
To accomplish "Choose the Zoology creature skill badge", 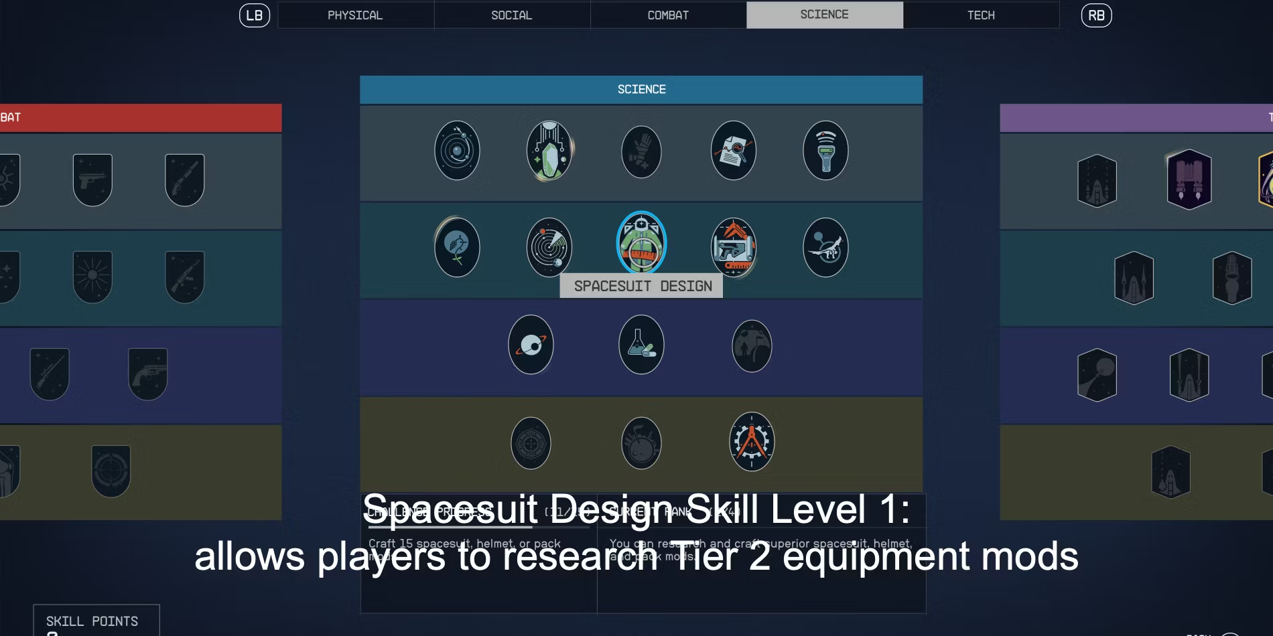I will 825,248.
